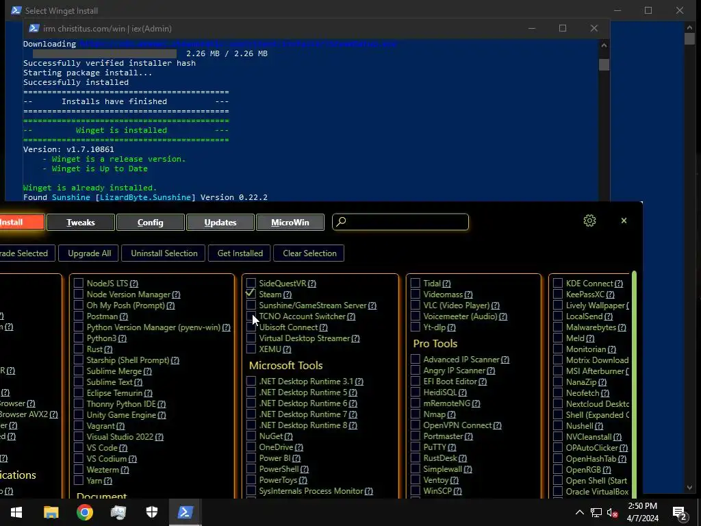
Task: Click PowerShell icon in irm christitus window title
Action: tap(34, 28)
